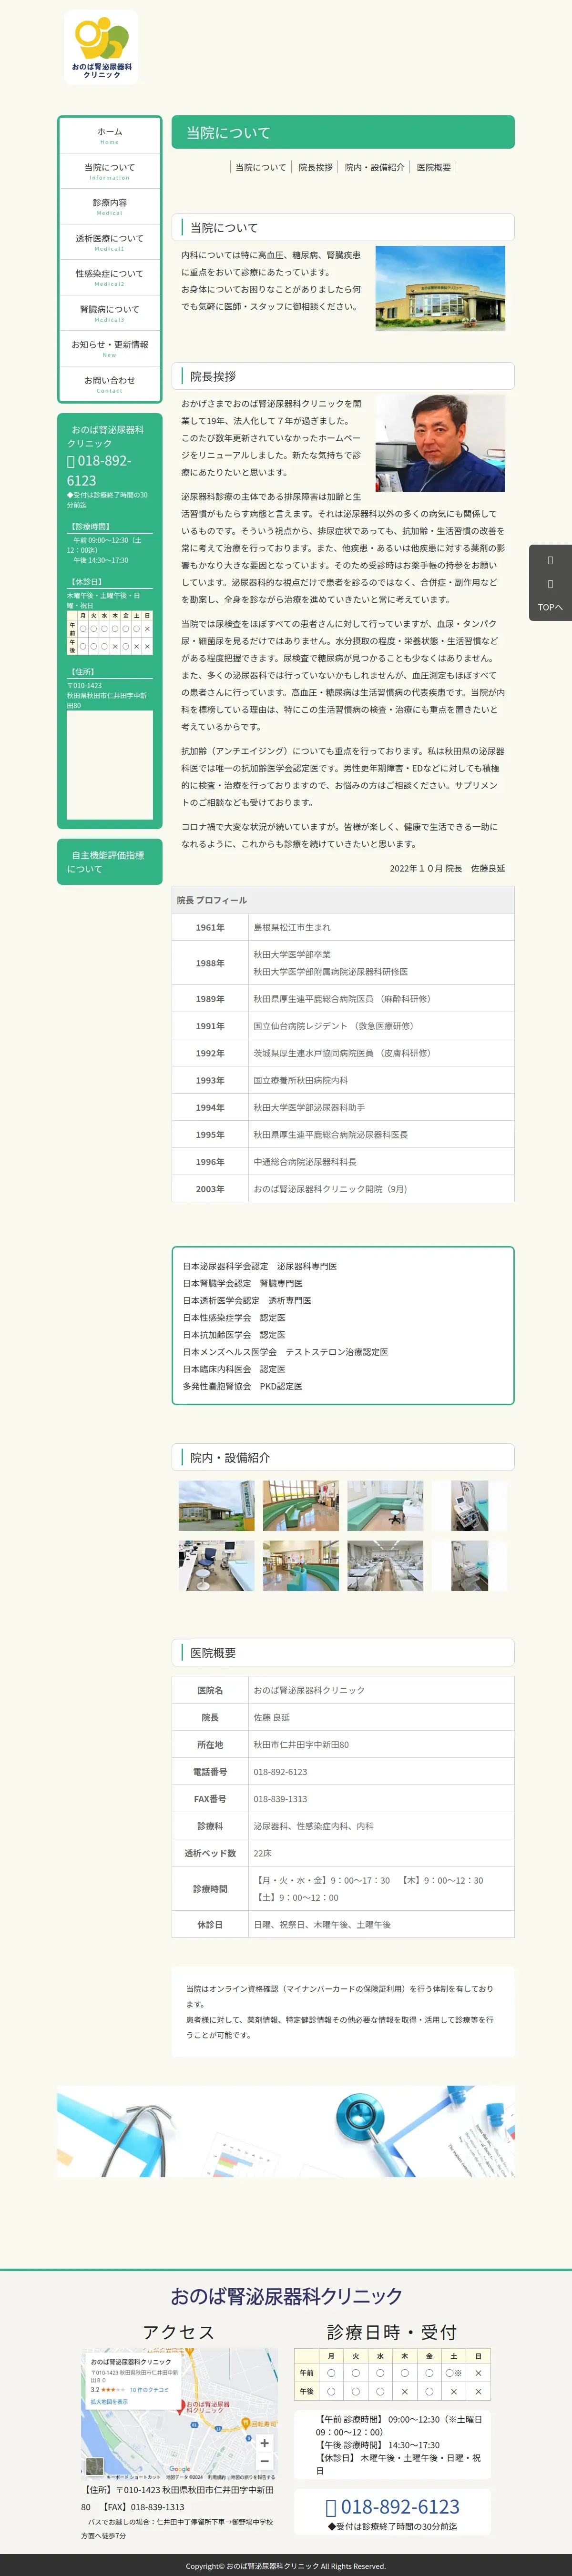Toggle map satellite layer thumbnail
This screenshot has height=2576, width=572.
94,2466
